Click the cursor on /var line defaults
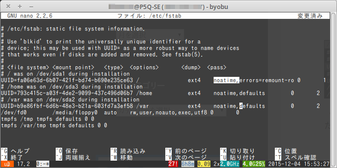The image size is (337, 168). pos(241,106)
